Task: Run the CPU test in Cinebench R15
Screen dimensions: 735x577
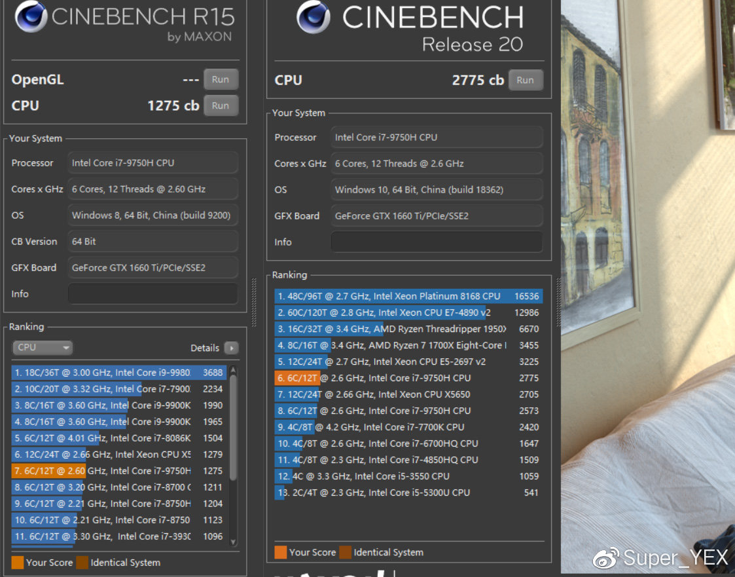Action: click(x=221, y=105)
